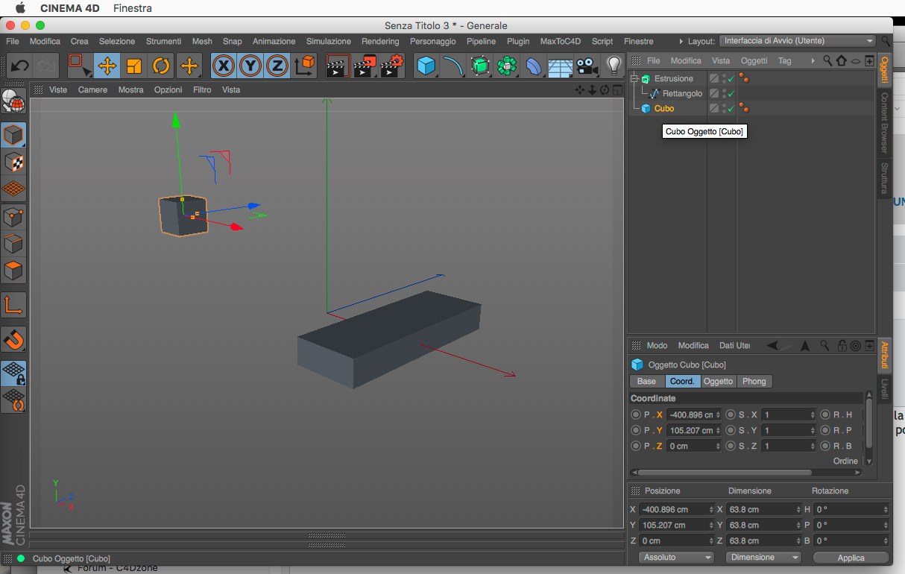Open the blue deformer icon
Image resolution: width=905 pixels, height=574 pixels.
tap(534, 66)
